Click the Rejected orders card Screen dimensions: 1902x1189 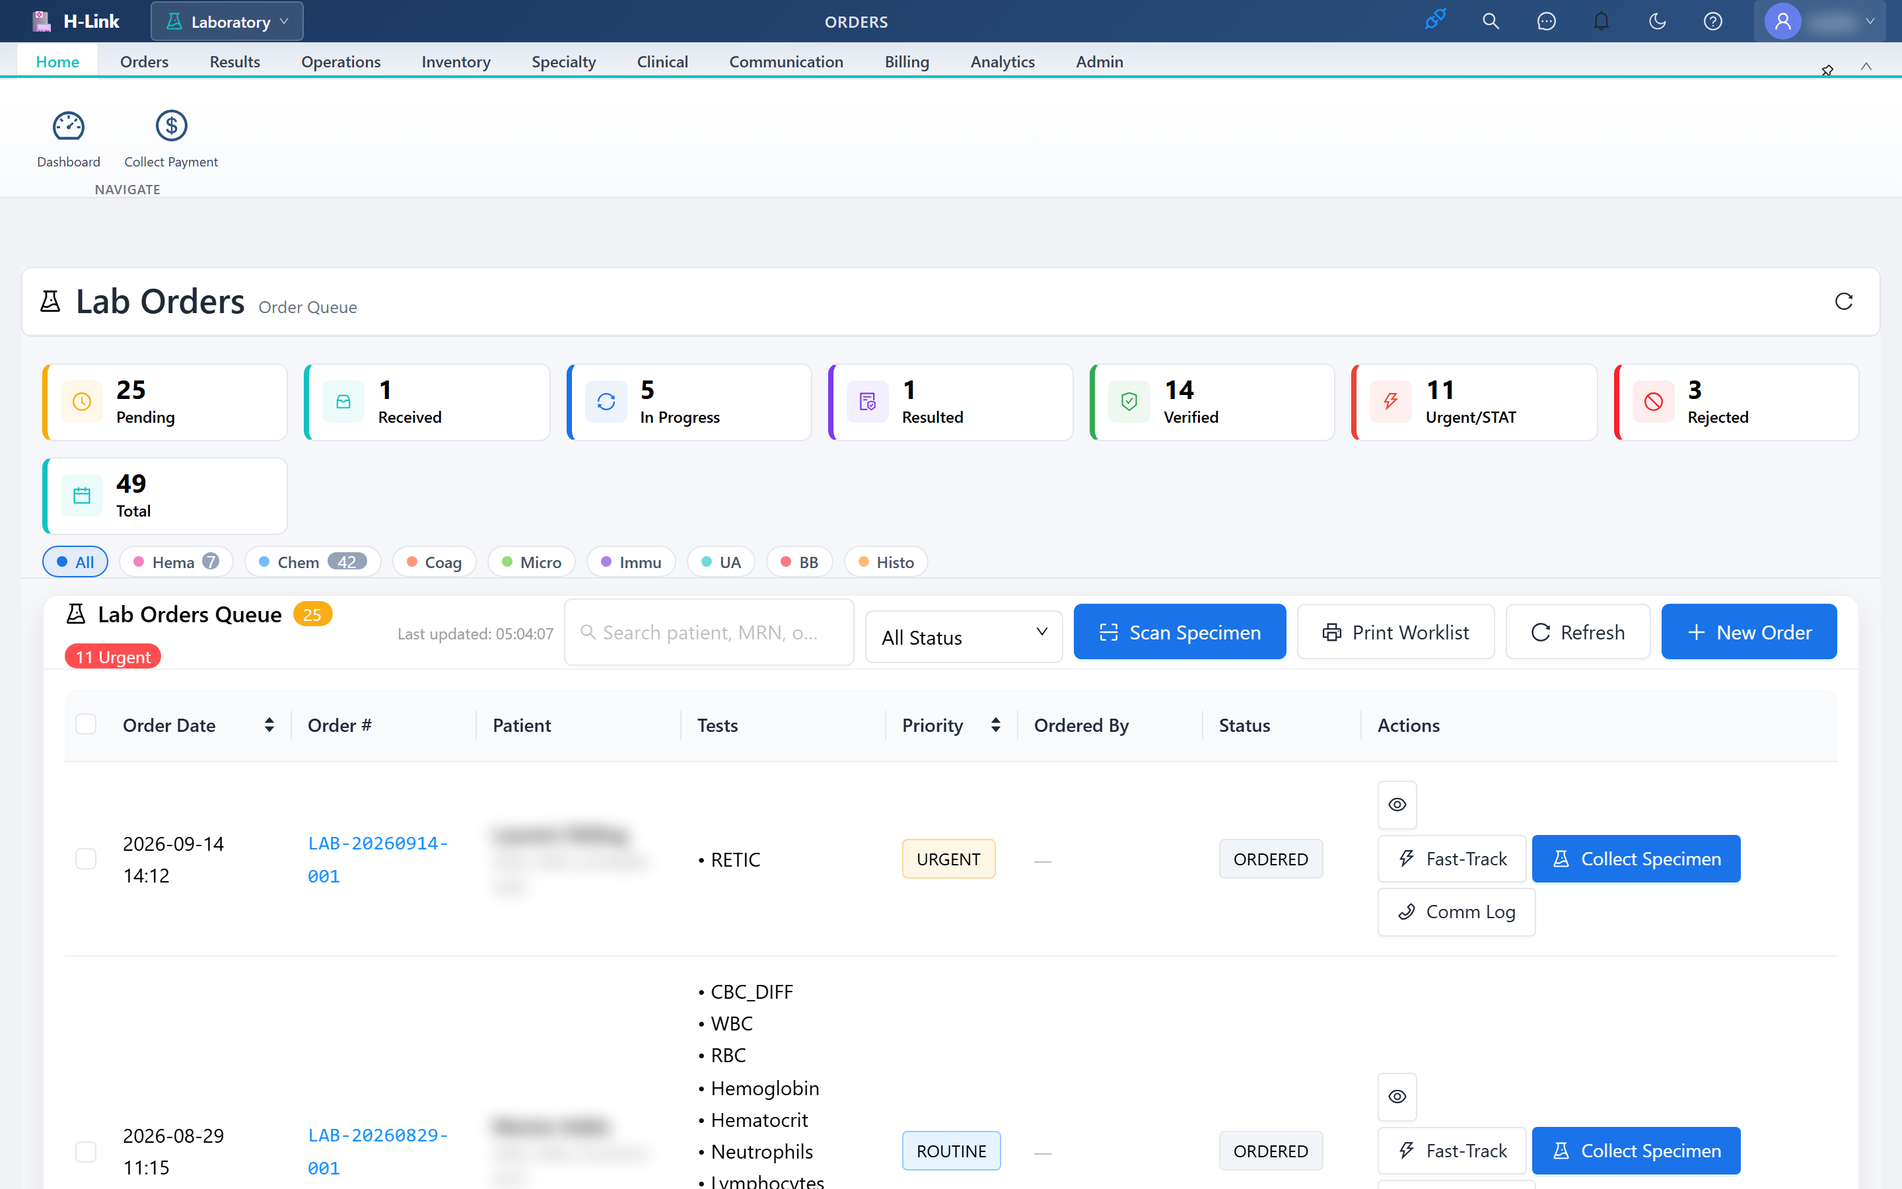(x=1736, y=402)
